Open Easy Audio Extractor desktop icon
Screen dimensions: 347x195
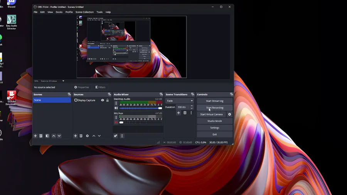pyautogui.click(x=12, y=22)
